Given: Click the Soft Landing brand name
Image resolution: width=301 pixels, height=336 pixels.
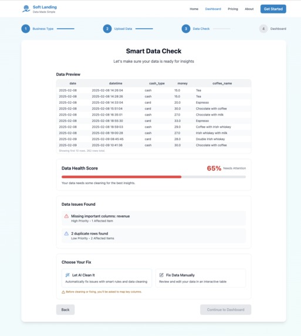Looking at the screenshot, I should pyautogui.click(x=45, y=7).
